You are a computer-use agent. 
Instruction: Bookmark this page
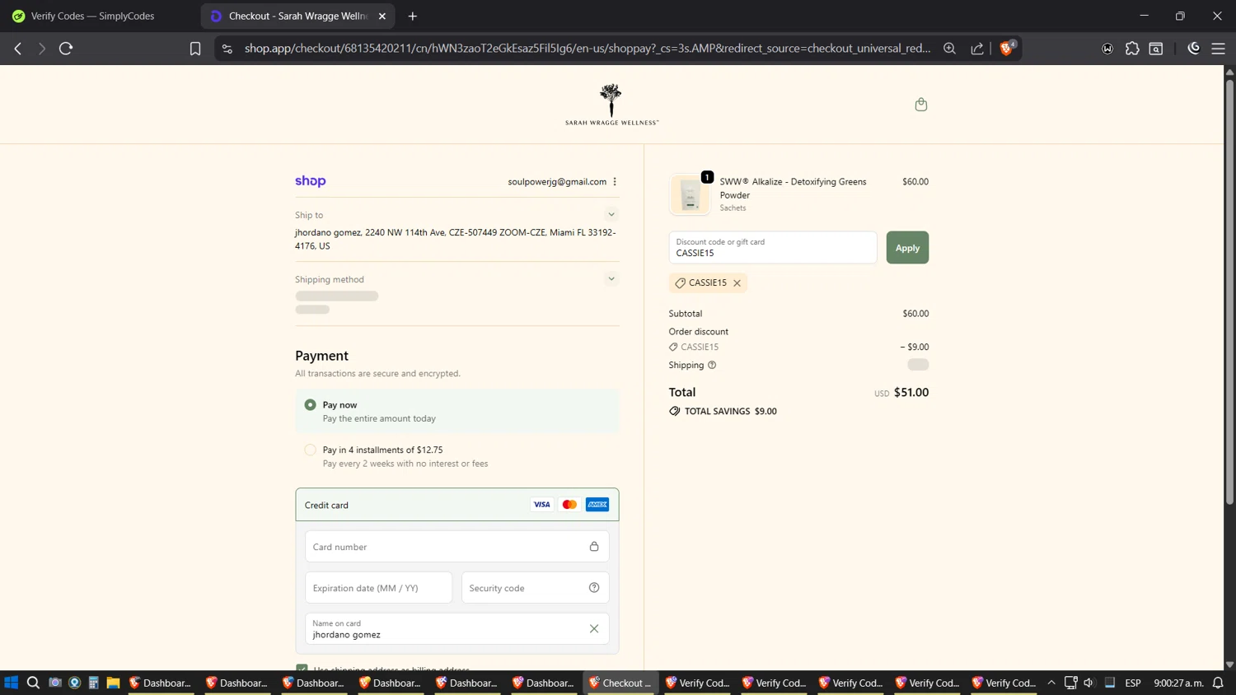195,49
